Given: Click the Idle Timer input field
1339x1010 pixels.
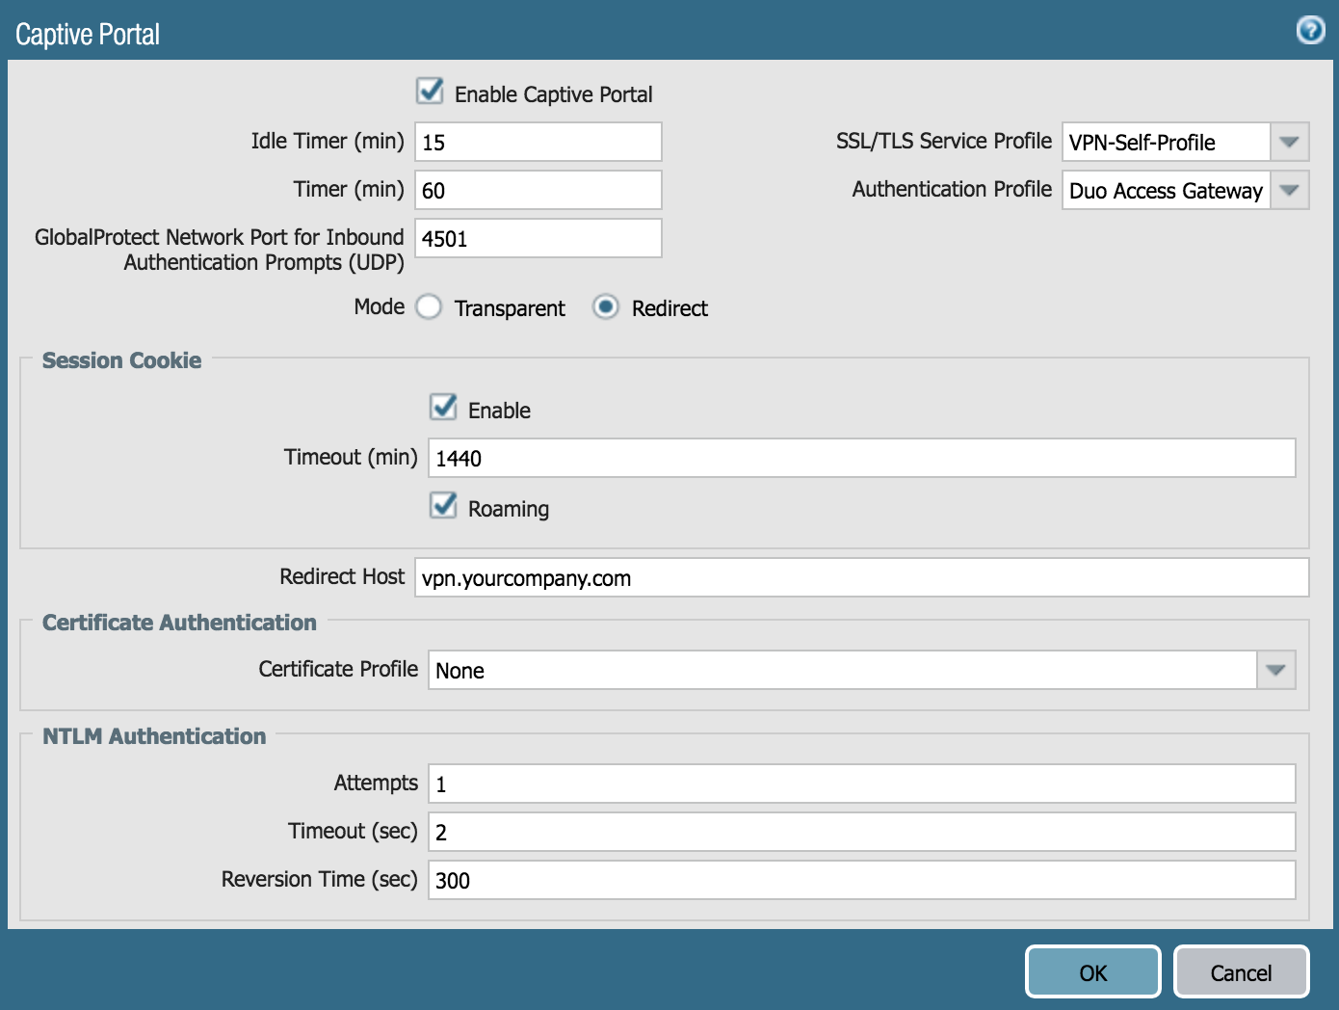Looking at the screenshot, I should pyautogui.click(x=537, y=141).
